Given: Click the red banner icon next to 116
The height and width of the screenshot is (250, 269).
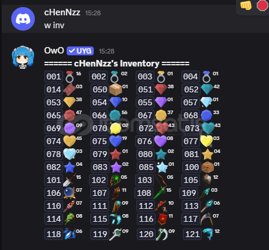Looking at the screenshot, I should (162, 219).
